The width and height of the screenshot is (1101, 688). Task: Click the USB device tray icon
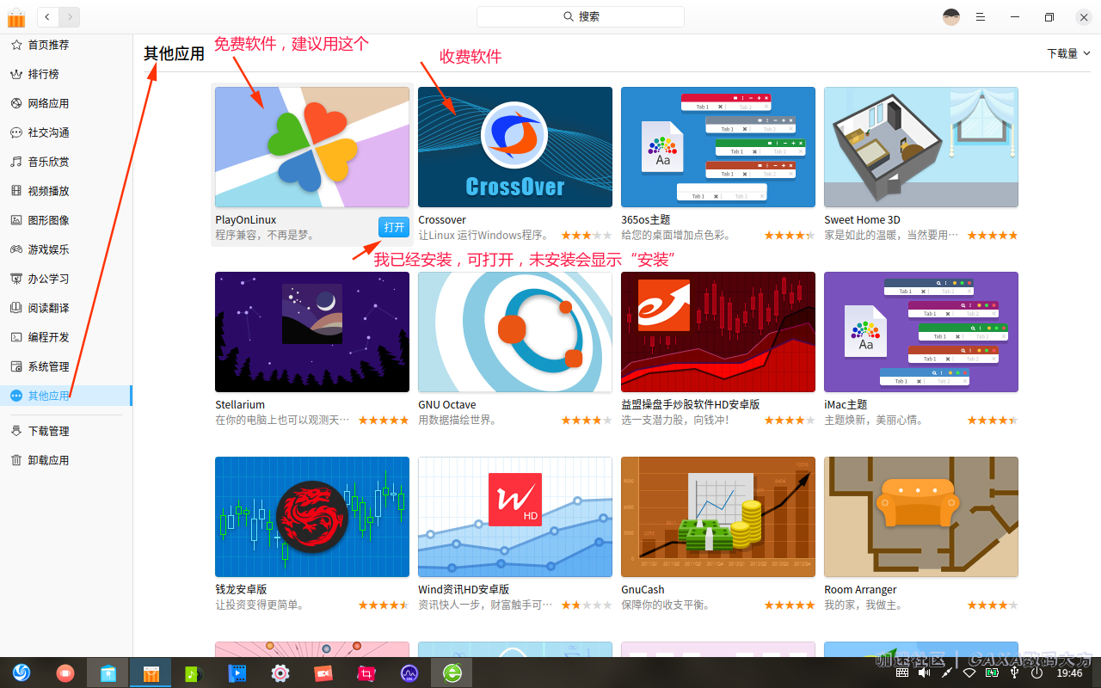[x=1014, y=673]
